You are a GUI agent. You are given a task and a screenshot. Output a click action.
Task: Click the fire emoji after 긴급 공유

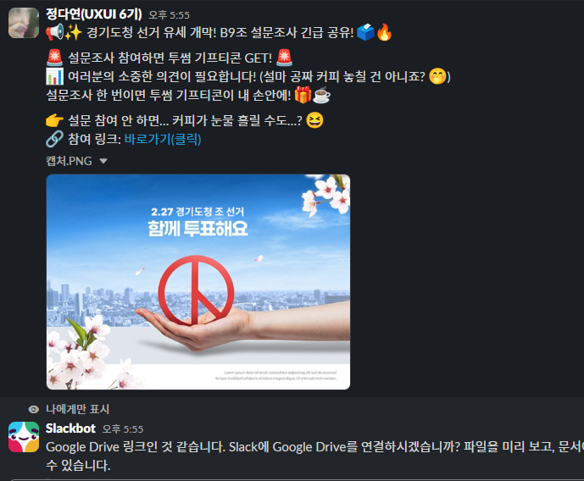[384, 32]
